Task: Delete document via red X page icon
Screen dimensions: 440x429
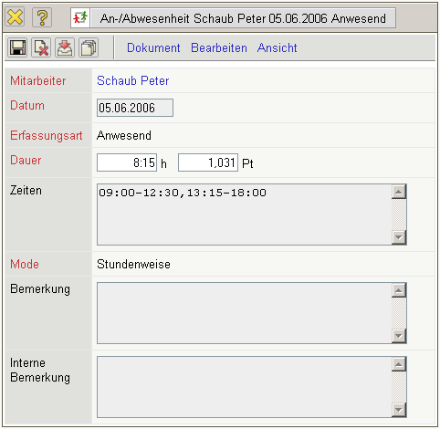Action: pyautogui.click(x=41, y=47)
